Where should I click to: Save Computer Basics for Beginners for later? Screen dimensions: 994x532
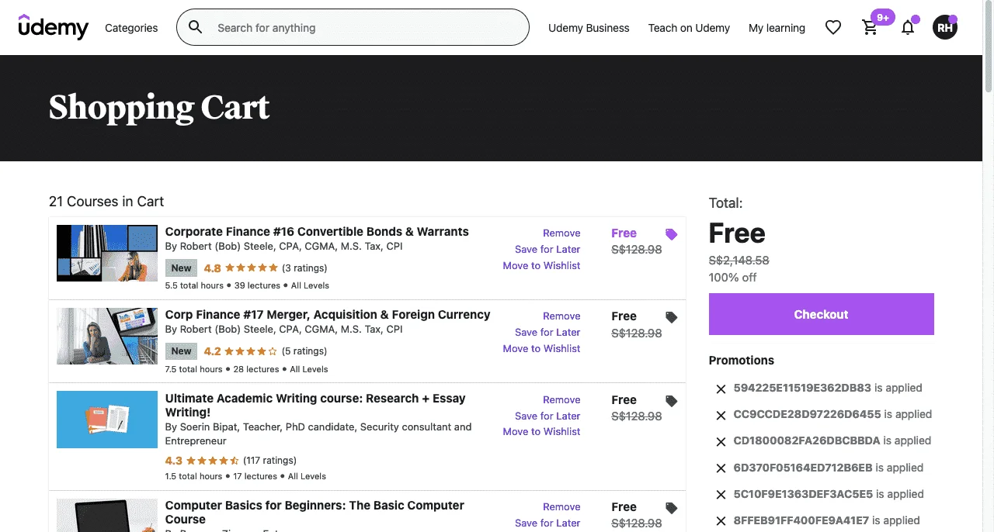coord(547,523)
